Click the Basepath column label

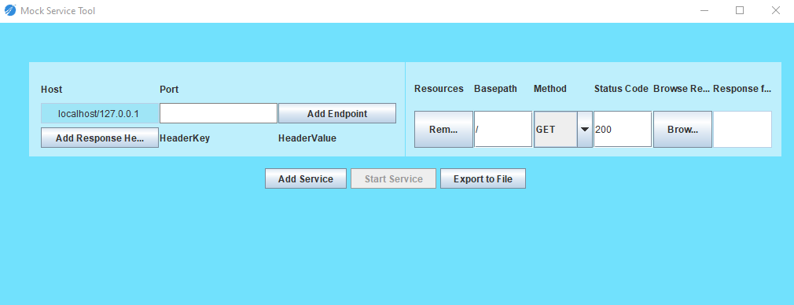pyautogui.click(x=496, y=89)
